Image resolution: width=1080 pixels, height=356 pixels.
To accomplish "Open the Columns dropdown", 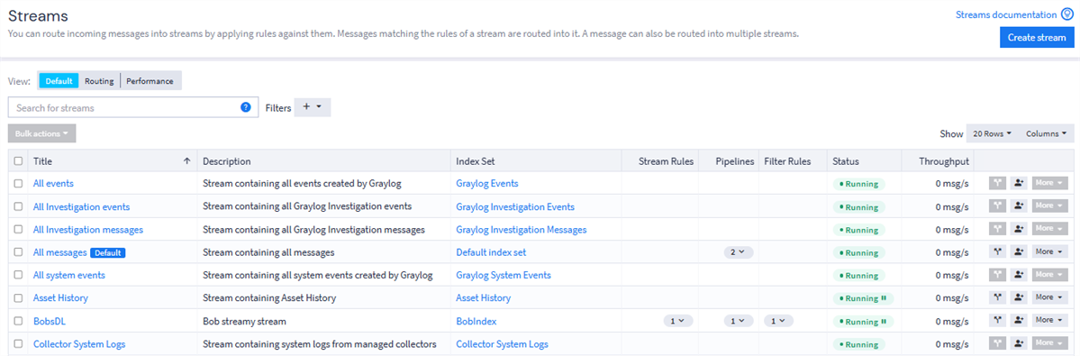I will click(x=1047, y=133).
